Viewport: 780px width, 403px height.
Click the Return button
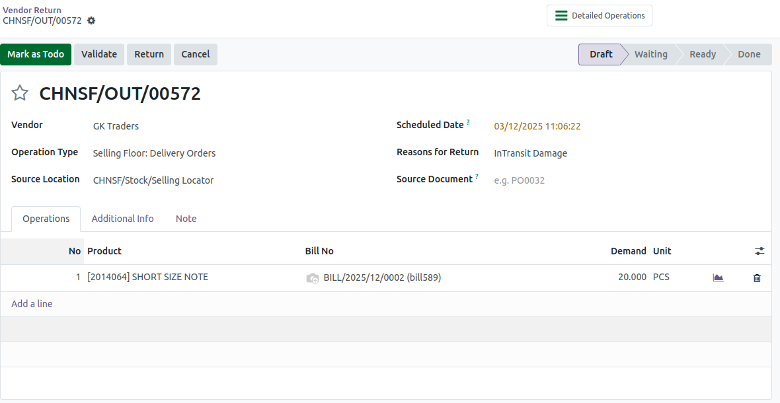(149, 54)
